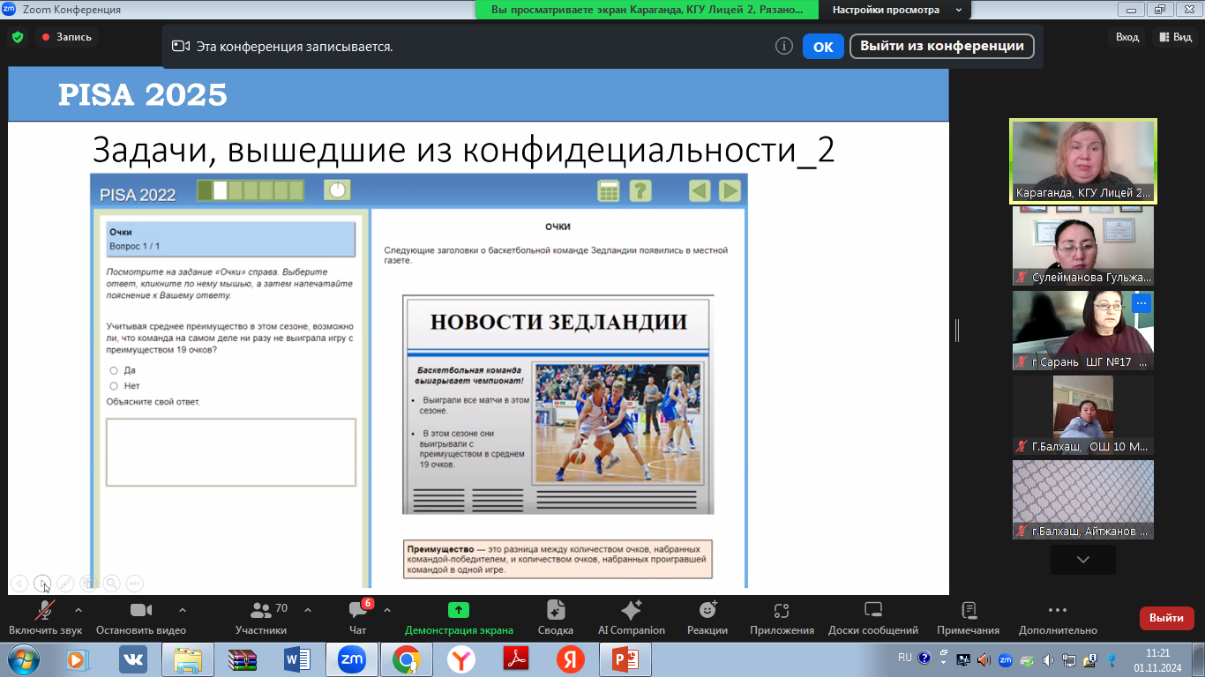Click the Сводка icon
The width and height of the screenshot is (1205, 677).
coord(555,611)
